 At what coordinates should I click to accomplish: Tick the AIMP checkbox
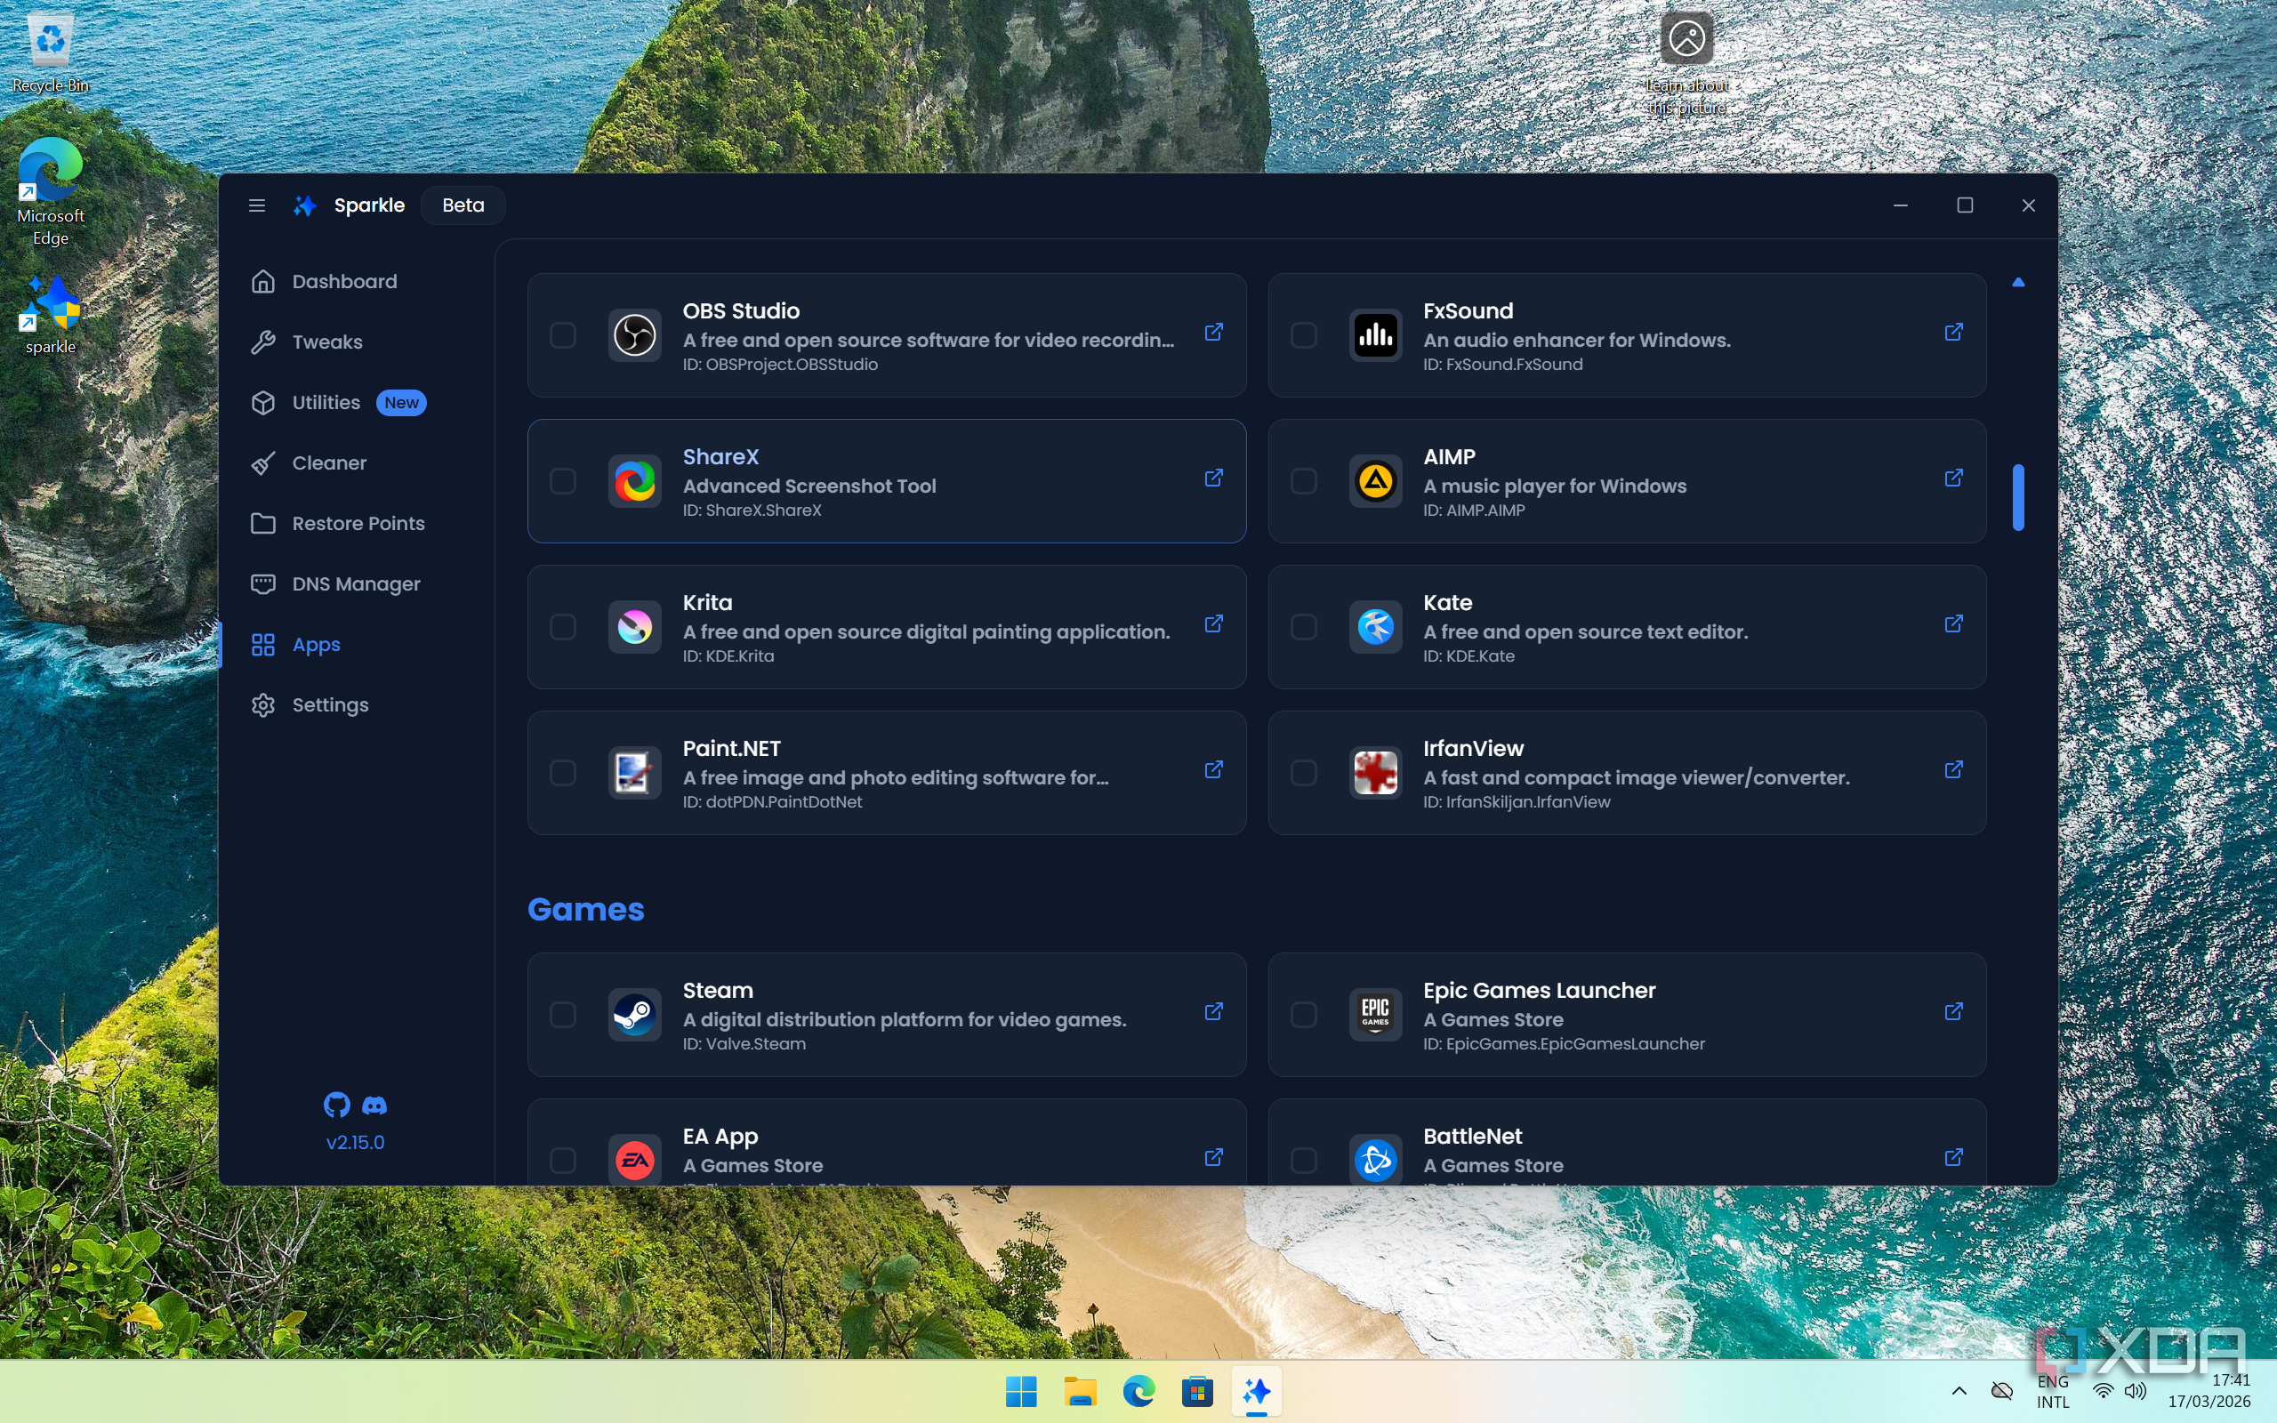[x=1303, y=481]
